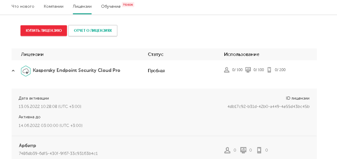337x159 pixels.
Task: Click the users icon in license usage row
Action: (226, 70)
